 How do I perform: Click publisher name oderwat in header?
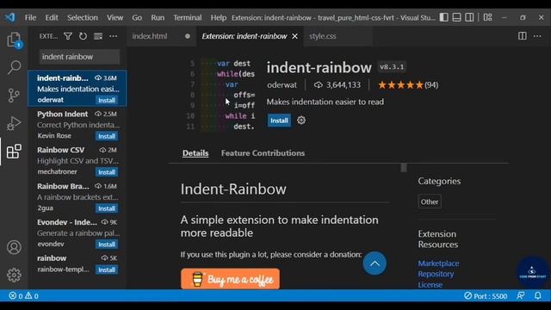[282, 85]
